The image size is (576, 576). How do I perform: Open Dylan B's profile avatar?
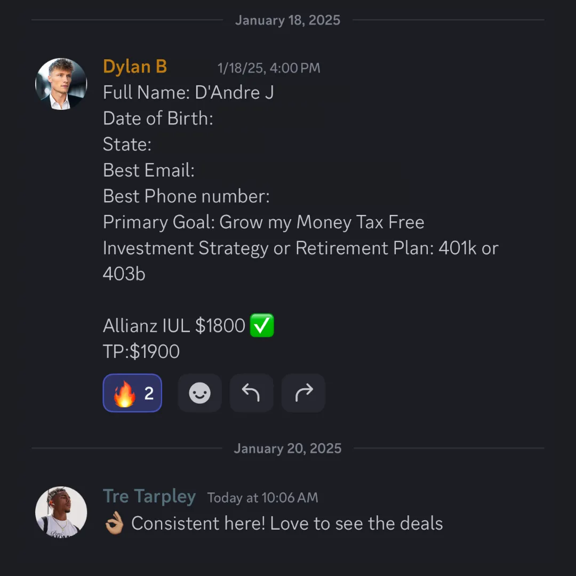(61, 84)
